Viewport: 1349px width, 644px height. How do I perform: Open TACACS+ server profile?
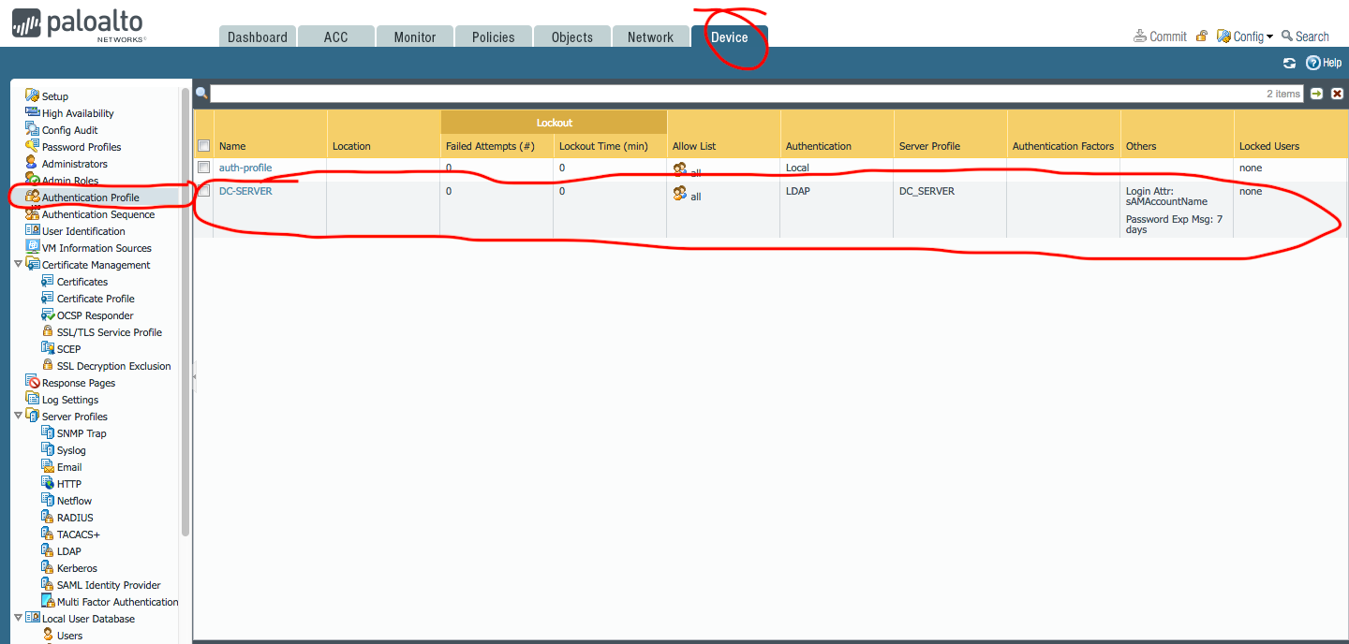click(x=79, y=534)
